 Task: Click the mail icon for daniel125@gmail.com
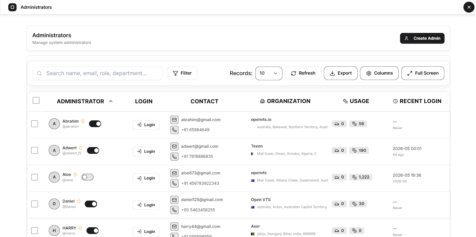[174, 200]
